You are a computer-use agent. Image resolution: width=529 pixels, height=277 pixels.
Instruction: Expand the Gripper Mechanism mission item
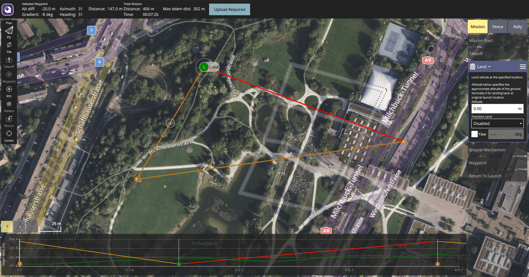[487, 150]
